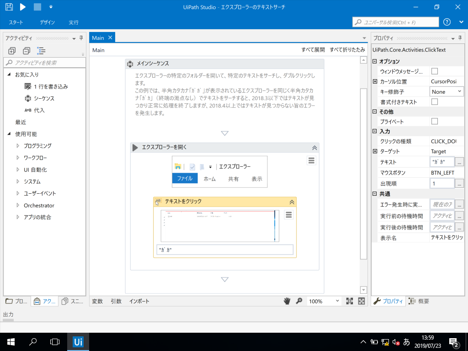Screen dimensions: 468x351
Task: Collapse エクスプローラーを開く activity chevron
Action: point(314,148)
